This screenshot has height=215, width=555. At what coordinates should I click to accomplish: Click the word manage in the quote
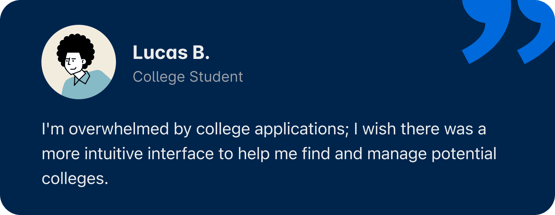tap(397, 154)
